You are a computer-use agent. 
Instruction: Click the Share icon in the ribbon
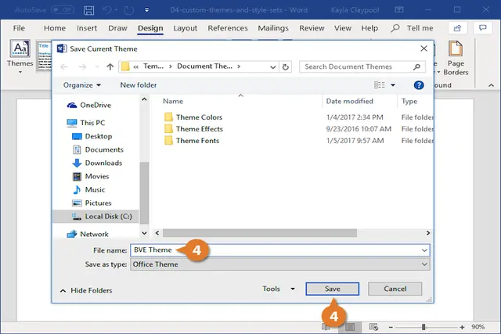457,28
